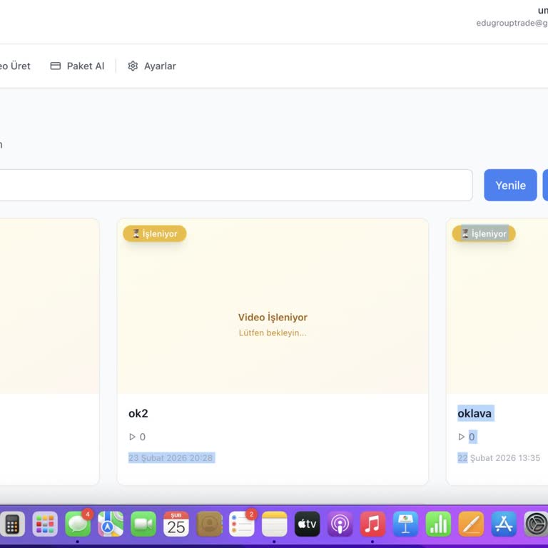Click play count icon on oklava card
The width and height of the screenshot is (548, 548).
click(x=462, y=437)
